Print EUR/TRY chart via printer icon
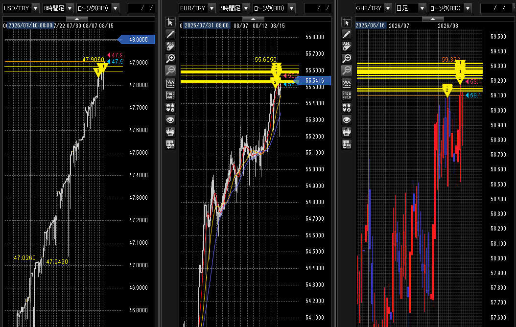 coord(170,132)
